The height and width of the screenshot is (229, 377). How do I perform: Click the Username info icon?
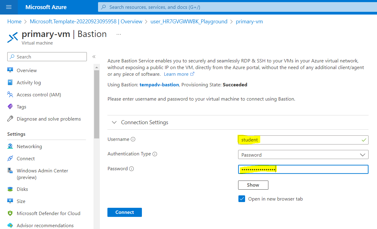(133, 139)
